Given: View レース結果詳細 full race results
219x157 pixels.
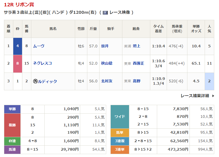Looking at the screenshot, I should pyautogui.click(x=195, y=96).
